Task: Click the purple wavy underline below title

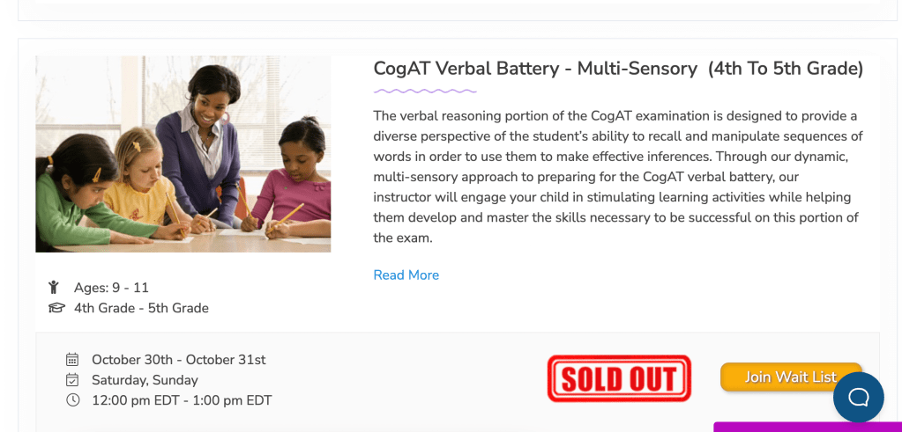Action: click(x=424, y=90)
